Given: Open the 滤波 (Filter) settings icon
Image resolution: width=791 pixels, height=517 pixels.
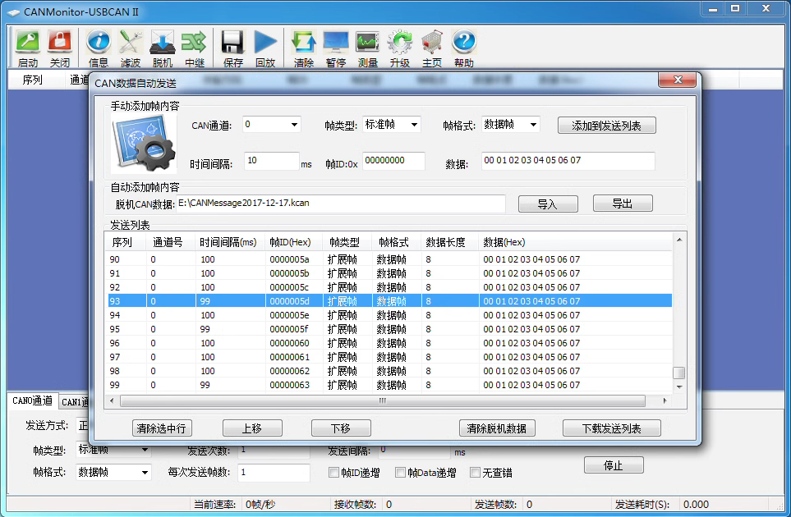Looking at the screenshot, I should tap(130, 46).
